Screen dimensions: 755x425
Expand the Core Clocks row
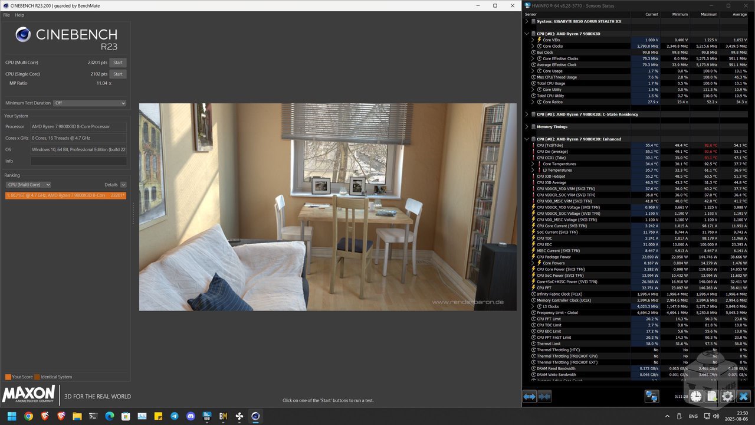pos(532,46)
